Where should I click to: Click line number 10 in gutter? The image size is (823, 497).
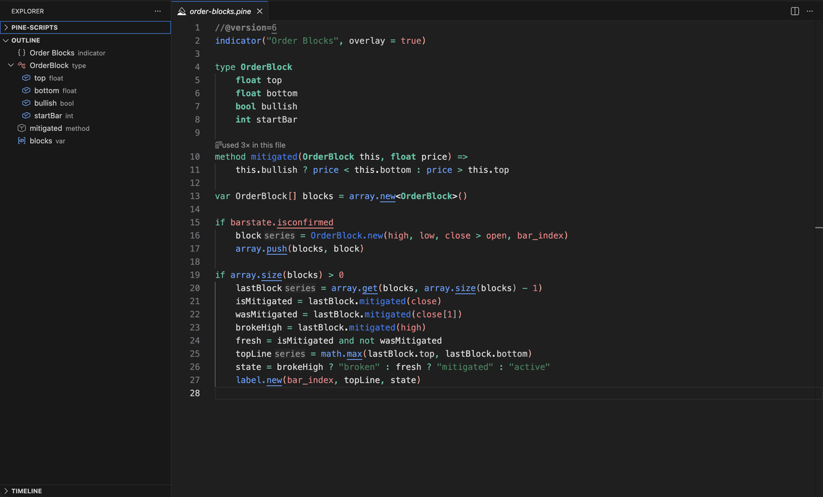click(195, 157)
